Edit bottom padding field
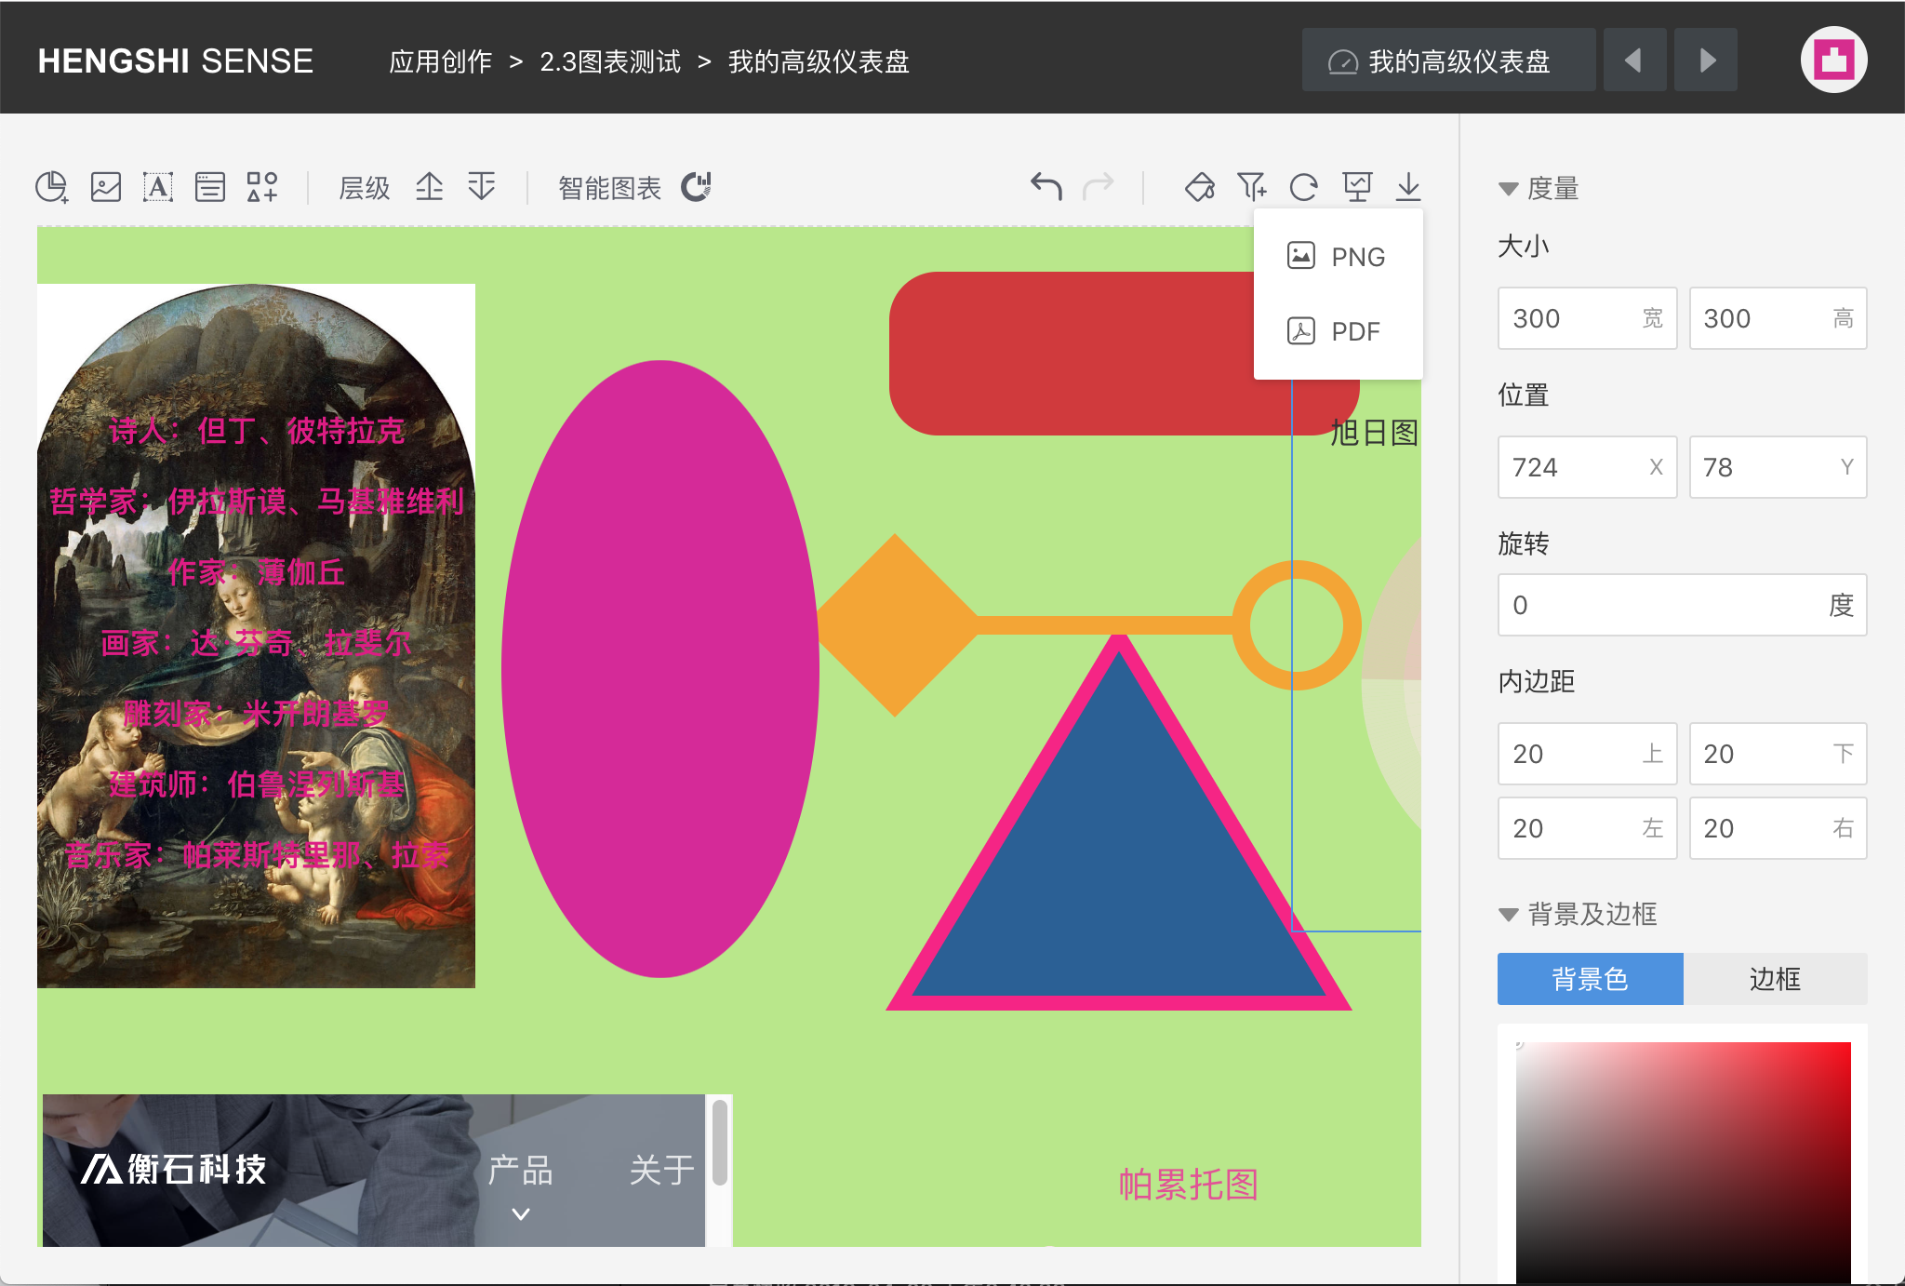This screenshot has width=1905, height=1286. tap(1778, 754)
